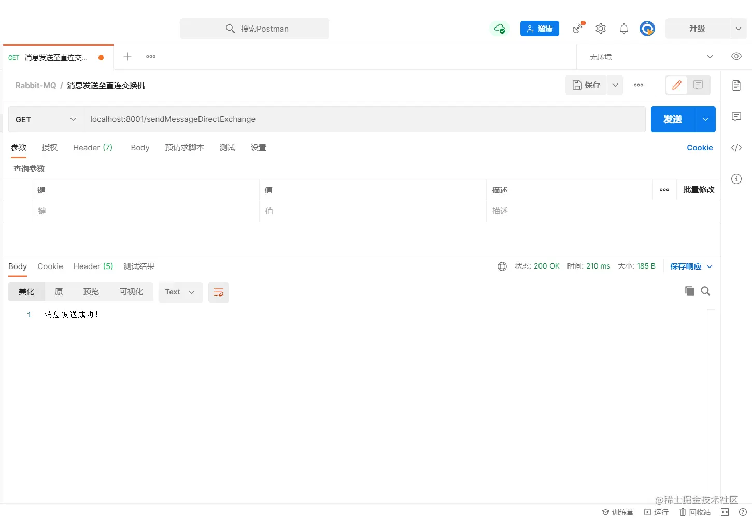Toggle line wrap icon in response
752x519 pixels.
click(x=219, y=292)
